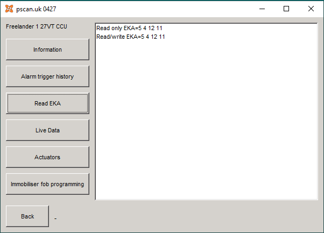Show Alarm trigger history
Viewport: 324px width, 233px height.
click(47, 76)
